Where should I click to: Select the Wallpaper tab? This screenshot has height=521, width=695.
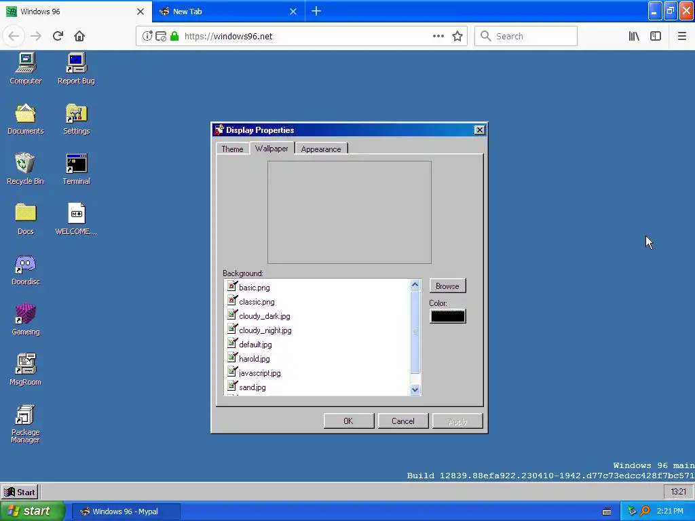(x=271, y=148)
